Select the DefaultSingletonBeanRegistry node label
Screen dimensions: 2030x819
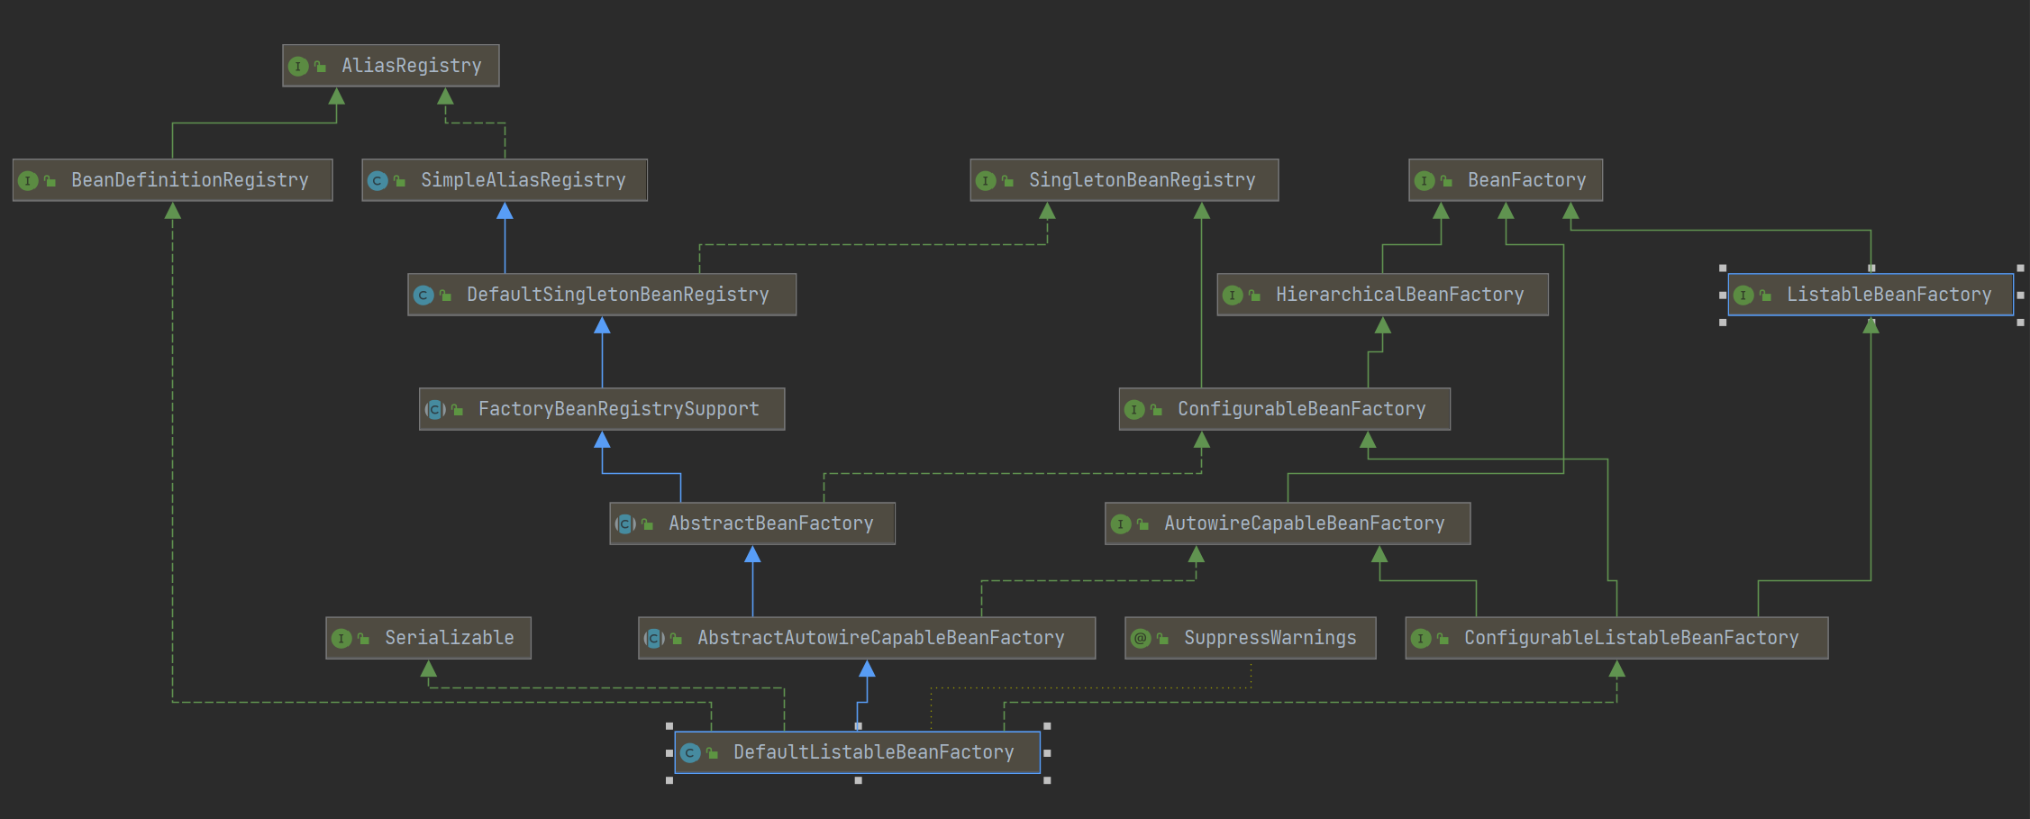(617, 295)
